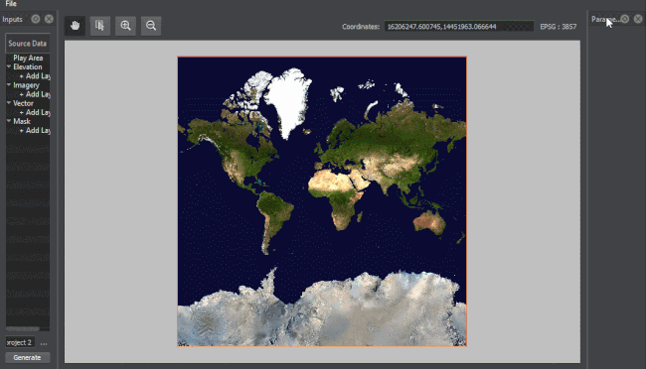Collapse the Imagery tree group
The image size is (646, 369).
pyautogui.click(x=9, y=84)
